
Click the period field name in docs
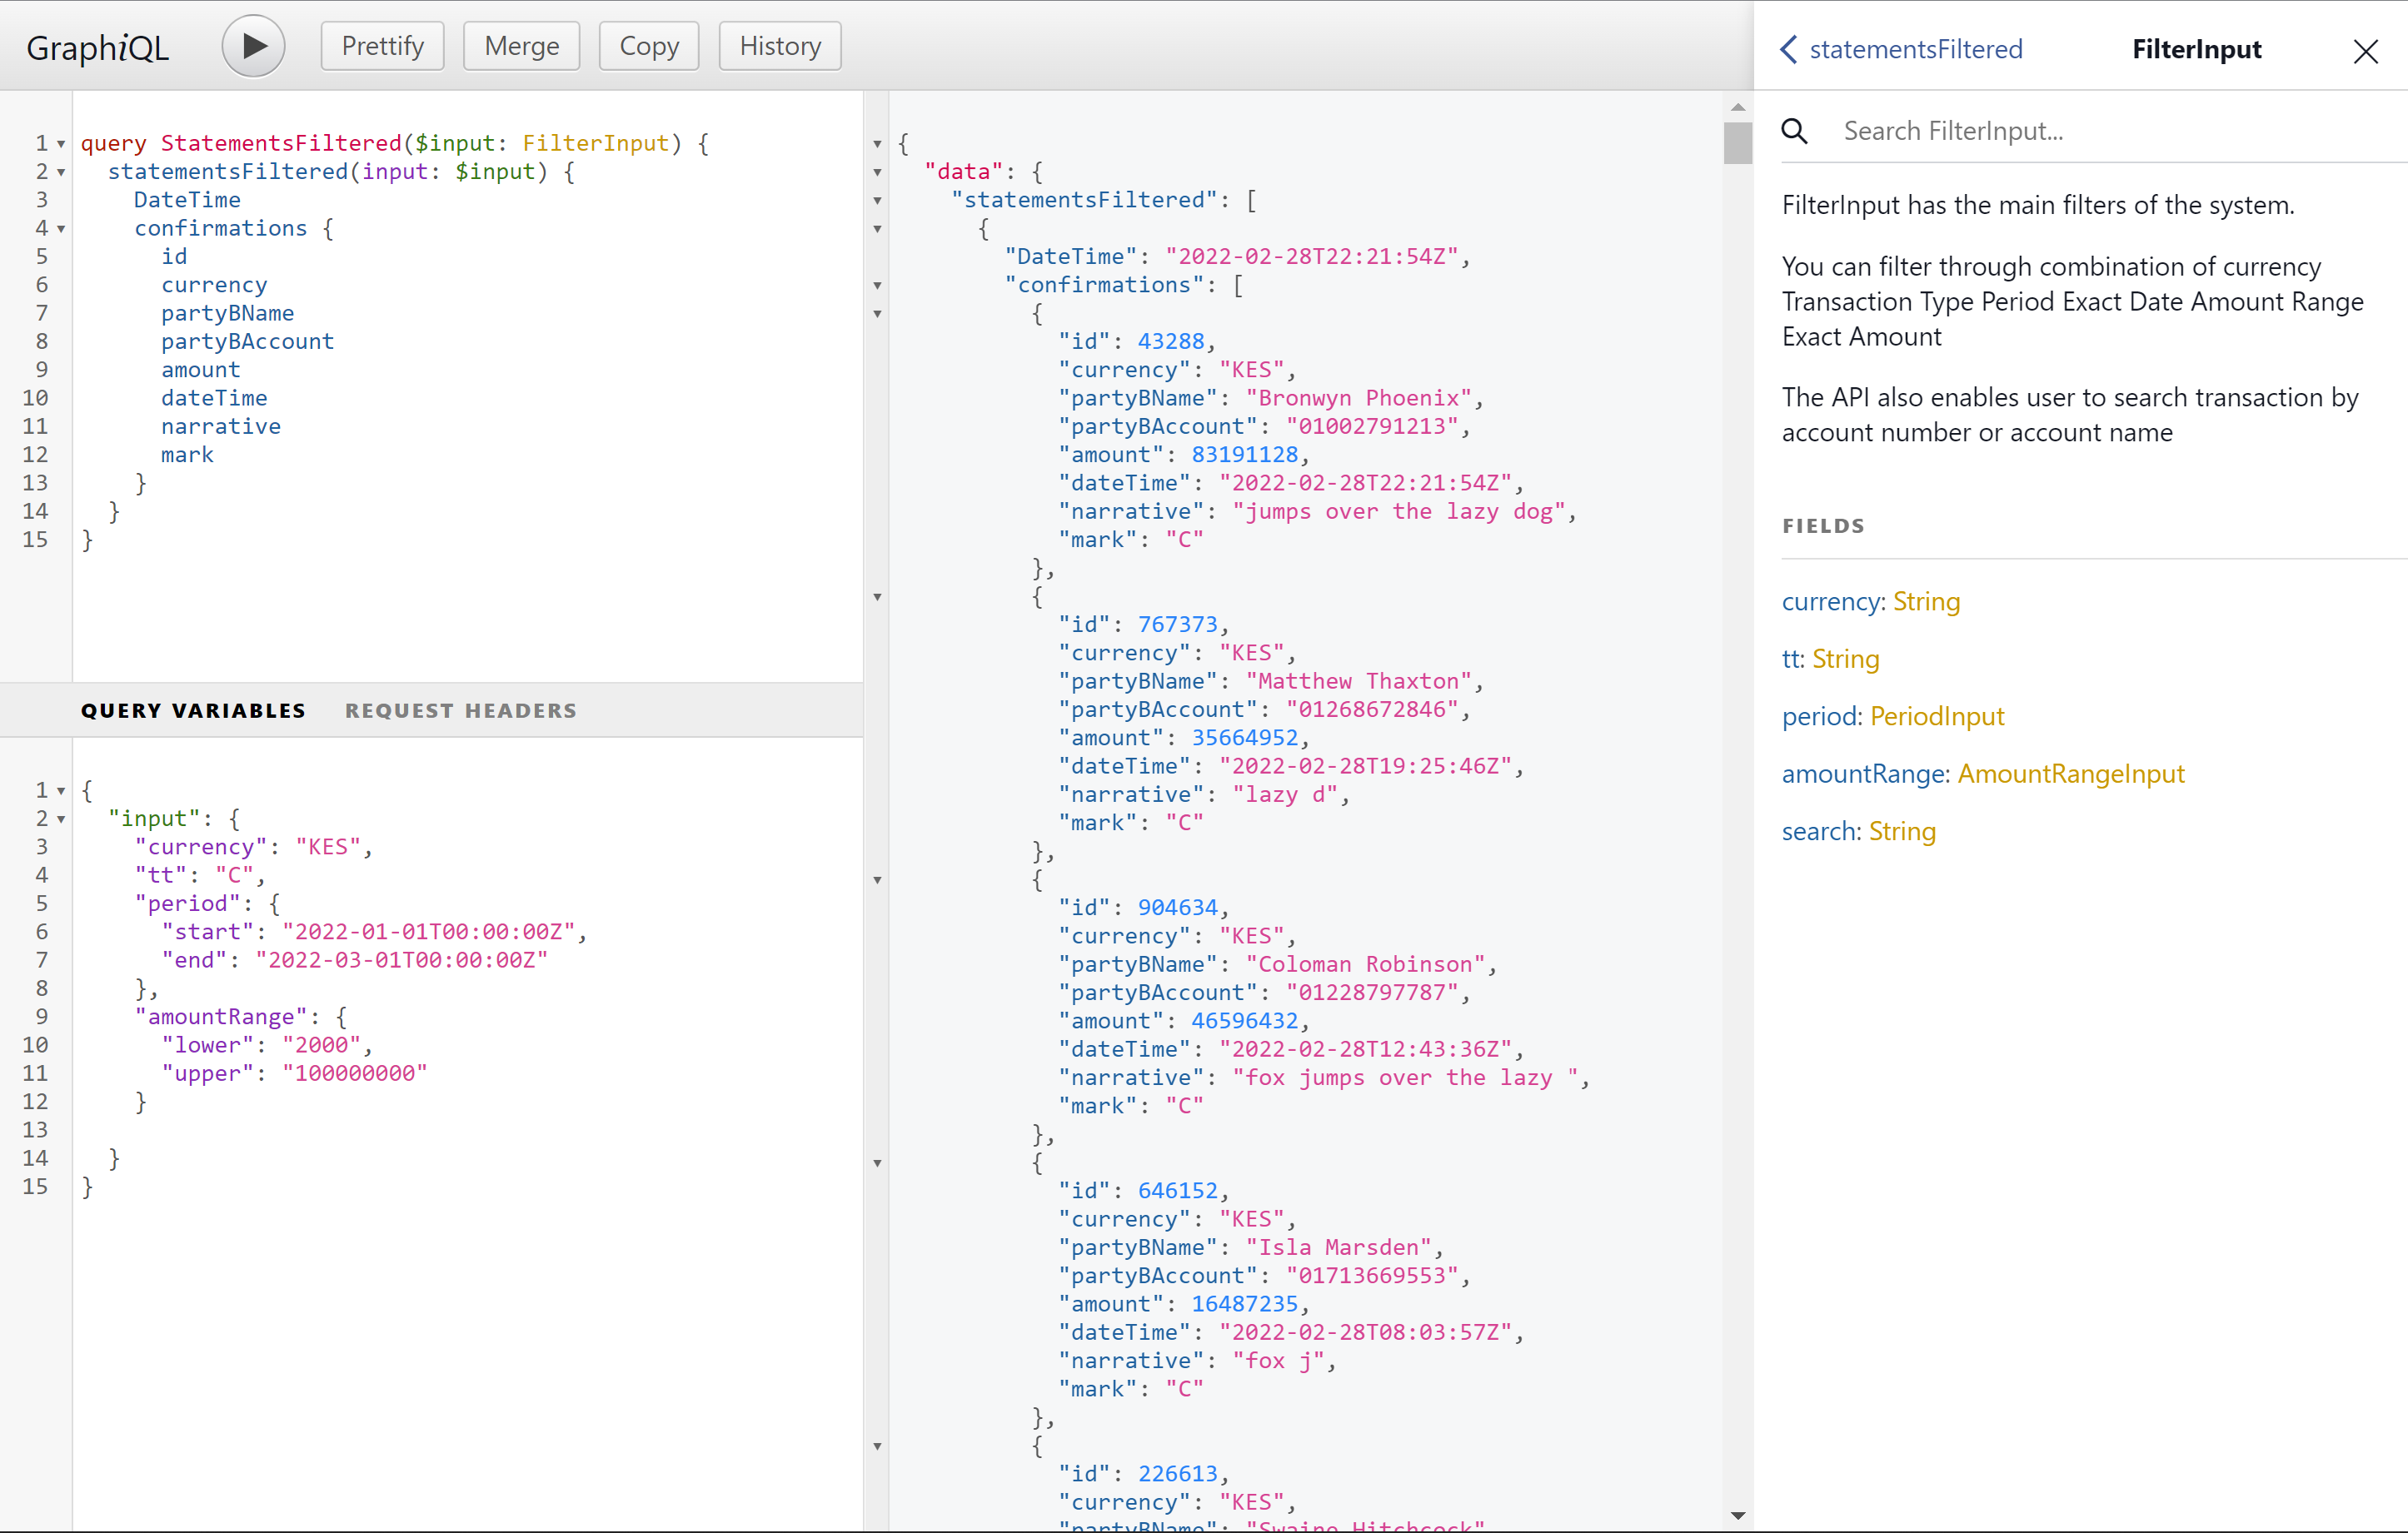[x=1820, y=716]
